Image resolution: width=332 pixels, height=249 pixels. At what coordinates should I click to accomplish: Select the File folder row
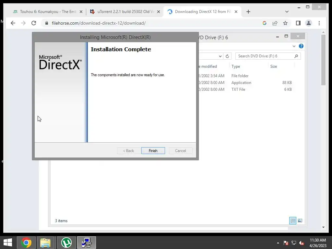(246, 76)
